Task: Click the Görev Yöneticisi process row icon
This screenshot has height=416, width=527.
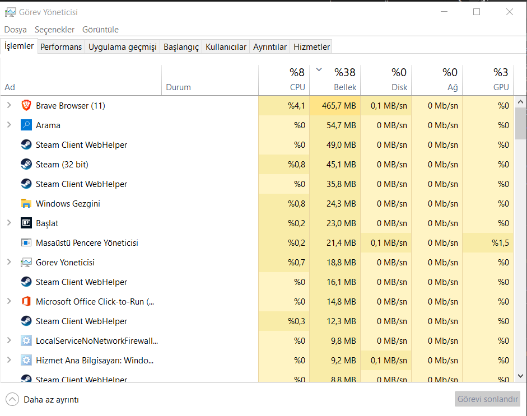Action: 26,262
